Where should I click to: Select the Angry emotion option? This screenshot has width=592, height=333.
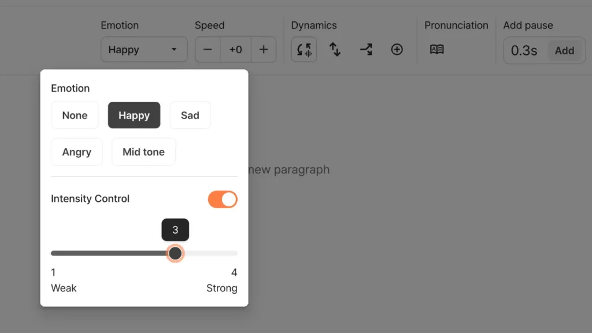77,152
